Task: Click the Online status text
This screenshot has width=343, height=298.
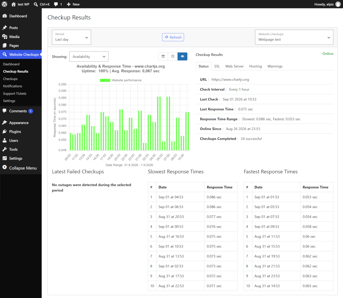Action: [x=328, y=54]
